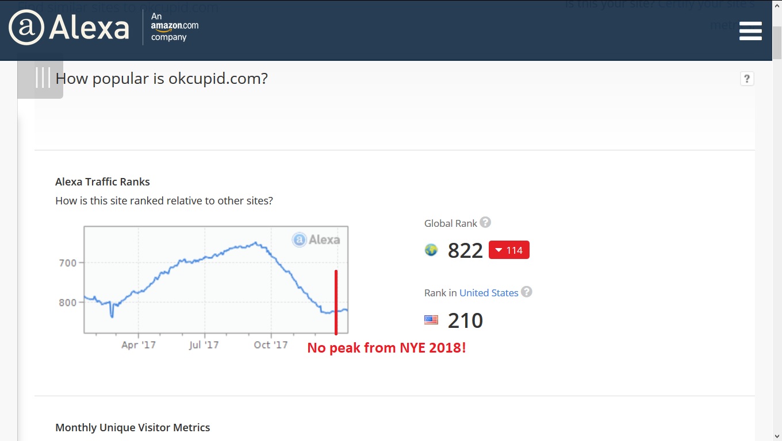This screenshot has width=782, height=441.
Task: Click the "Apr '17" axis label
Action: [x=139, y=345]
